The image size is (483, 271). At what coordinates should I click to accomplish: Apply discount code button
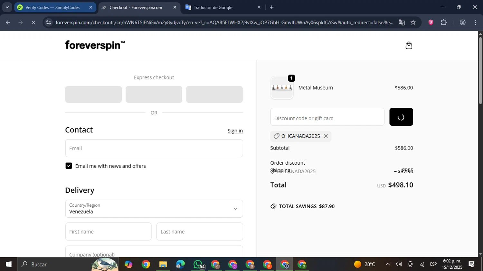point(401,117)
